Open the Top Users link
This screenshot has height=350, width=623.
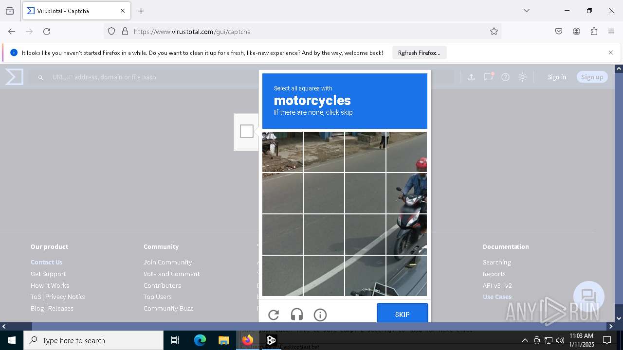(x=158, y=297)
